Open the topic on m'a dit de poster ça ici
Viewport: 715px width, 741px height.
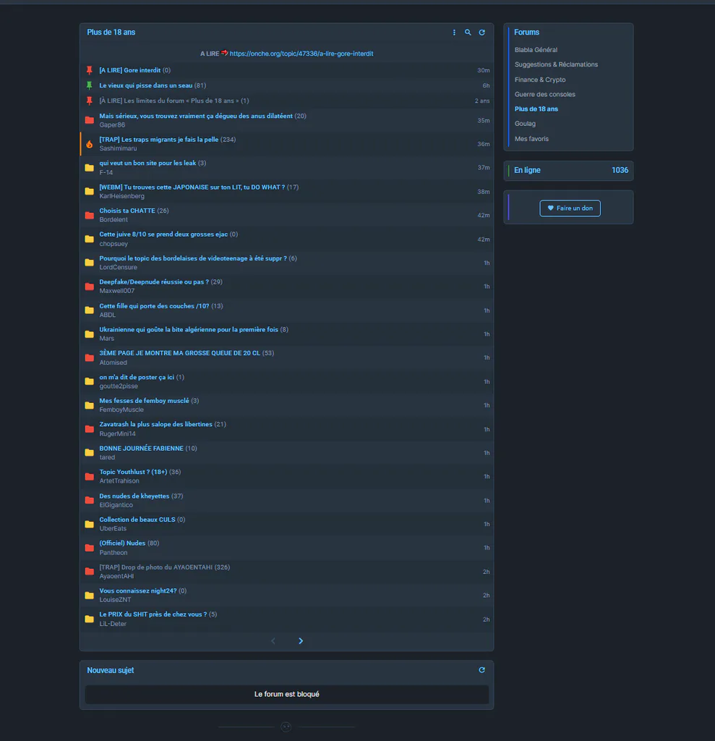click(137, 377)
